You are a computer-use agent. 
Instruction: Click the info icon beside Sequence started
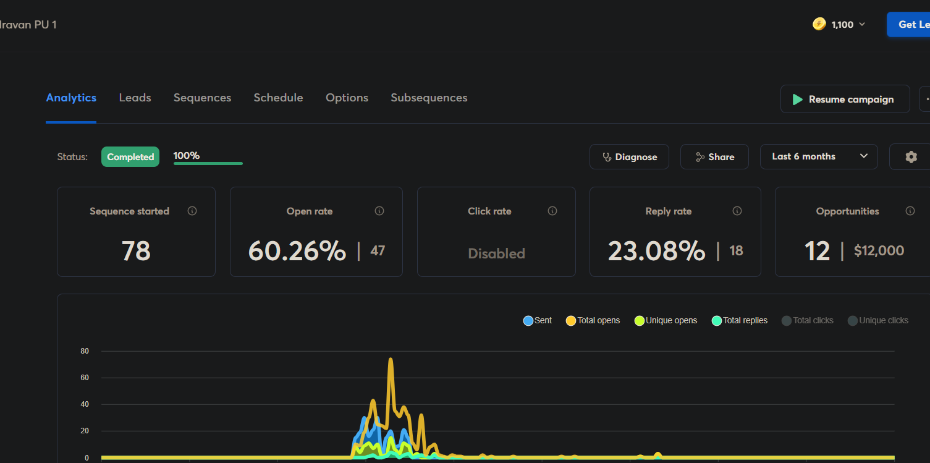[192, 211]
